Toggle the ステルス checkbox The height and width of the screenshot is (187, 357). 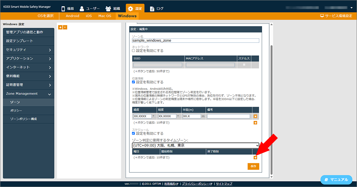[x=244, y=65]
